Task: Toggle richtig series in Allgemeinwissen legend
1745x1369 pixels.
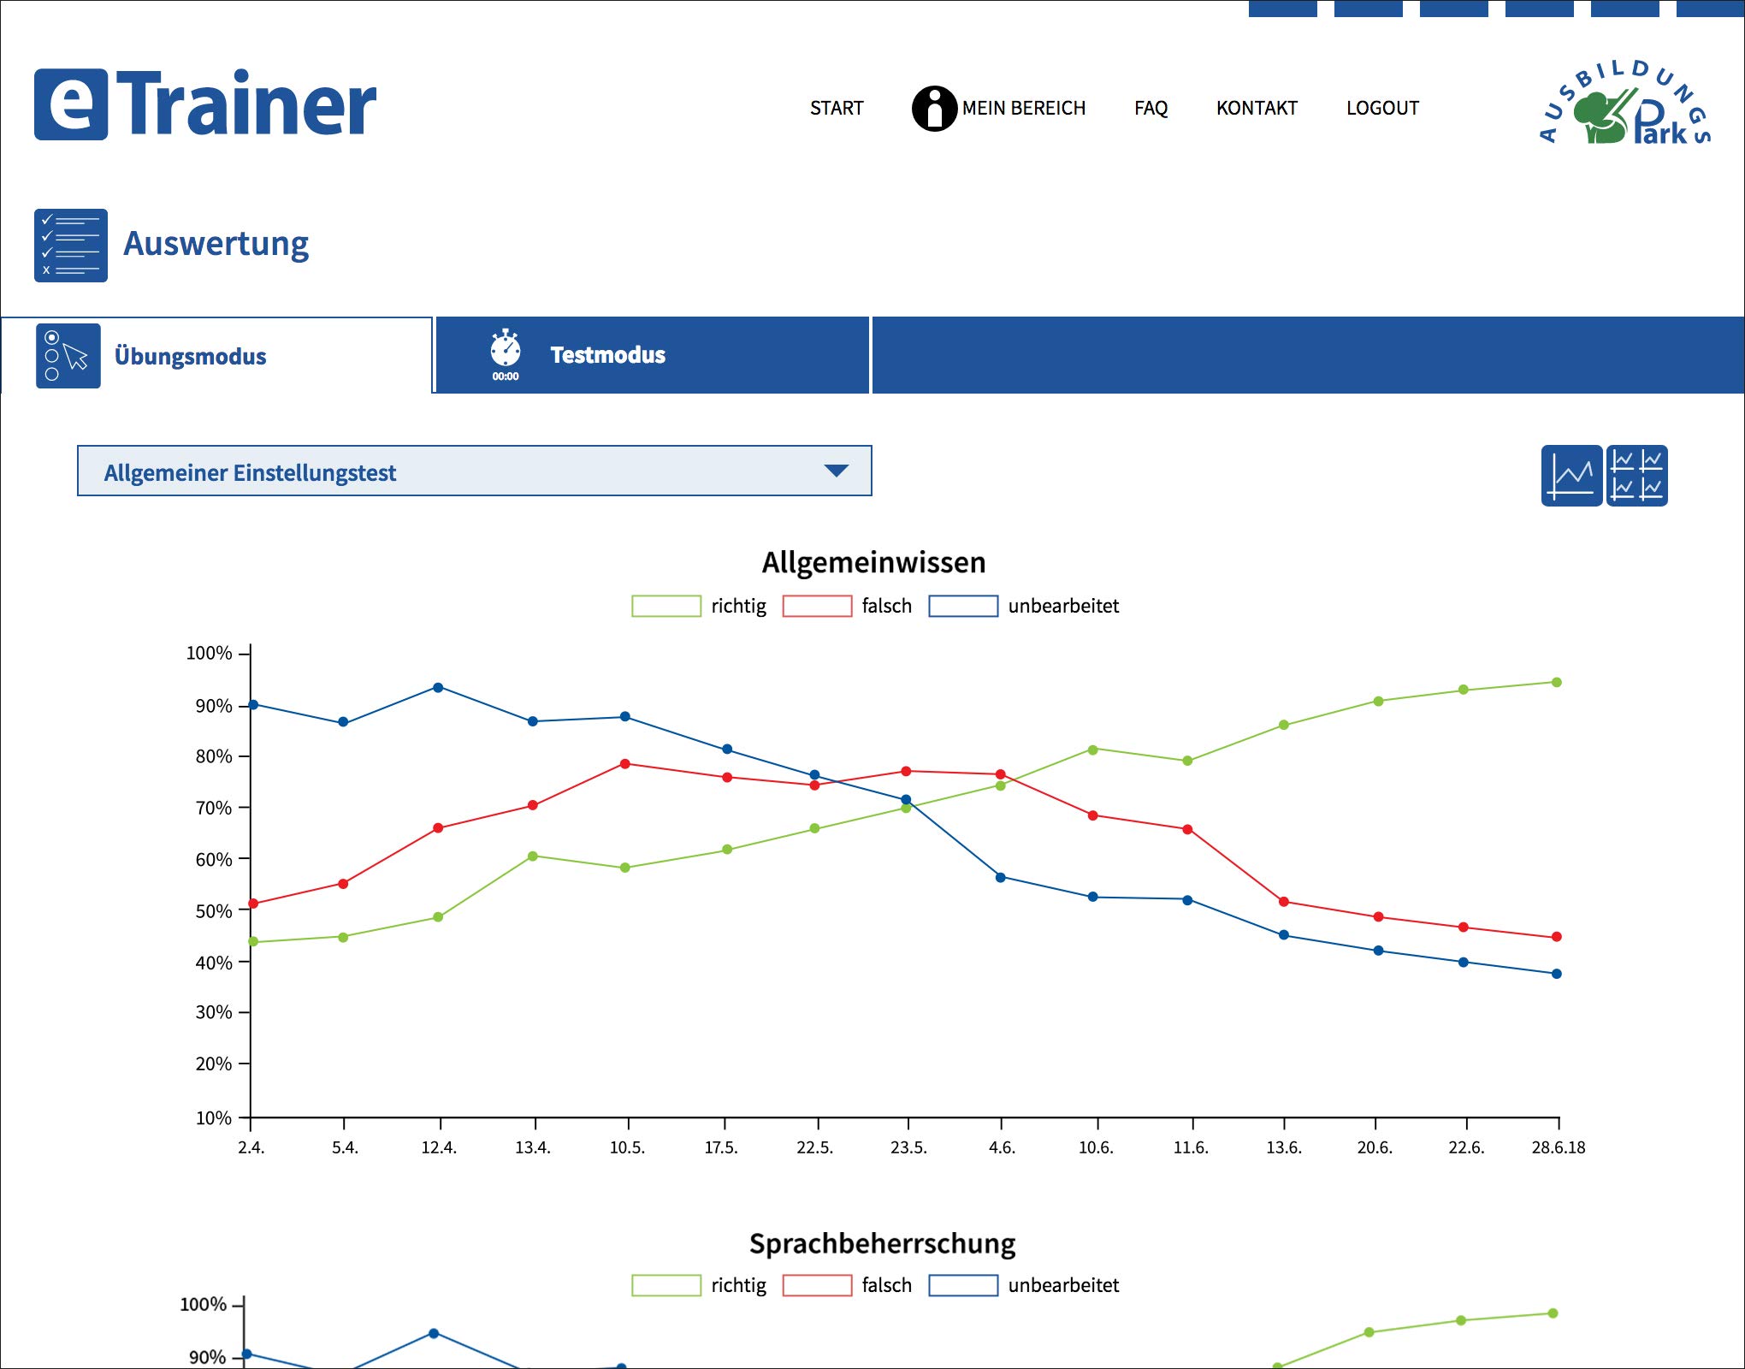Action: (666, 606)
